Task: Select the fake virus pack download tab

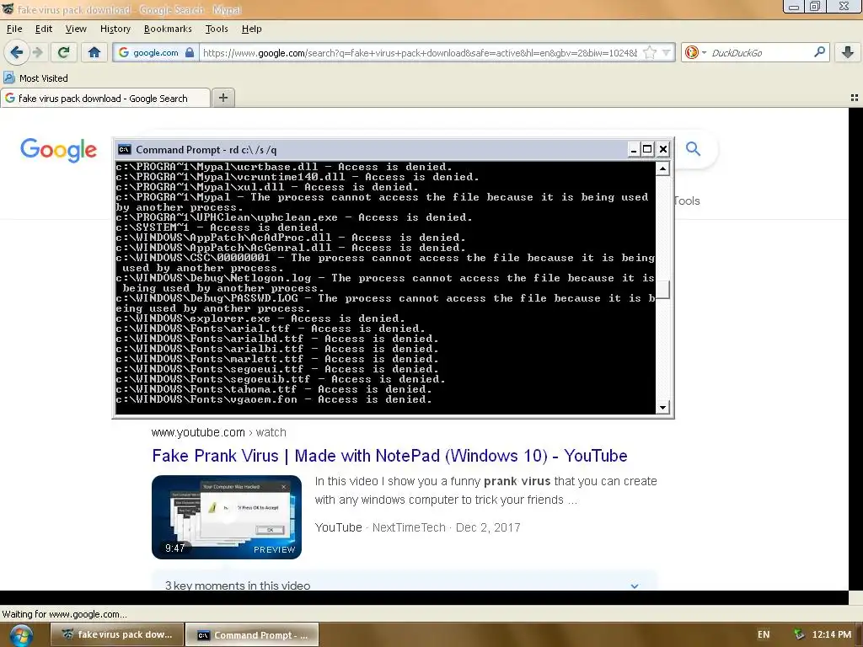Action: click(x=105, y=98)
